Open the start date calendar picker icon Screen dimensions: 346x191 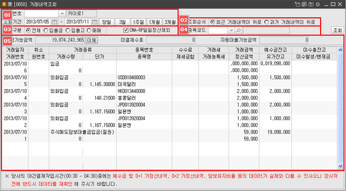point(54,22)
